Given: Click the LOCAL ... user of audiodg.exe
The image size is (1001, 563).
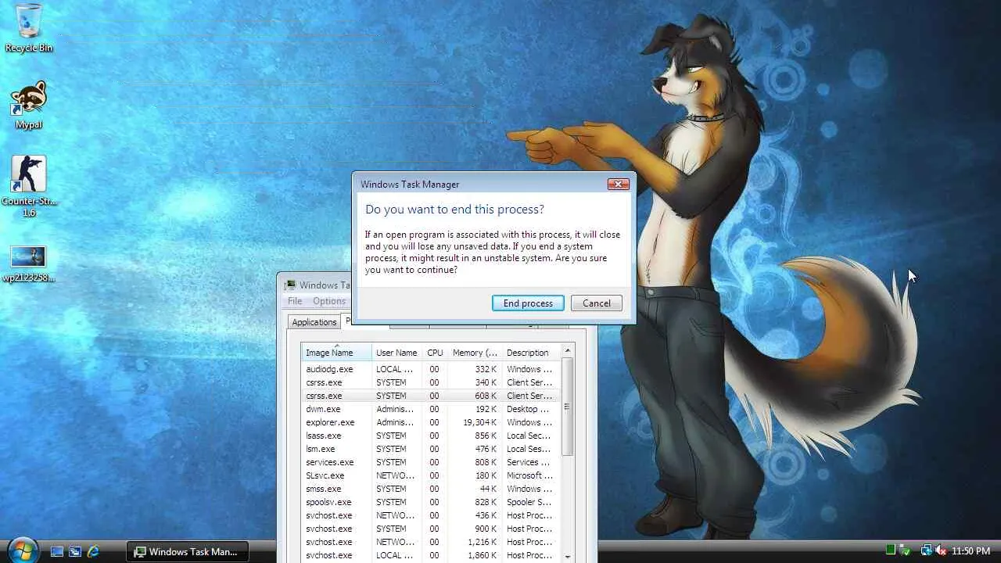Looking at the screenshot, I should pyautogui.click(x=395, y=369).
